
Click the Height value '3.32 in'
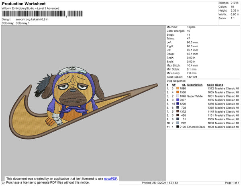[235, 10]
